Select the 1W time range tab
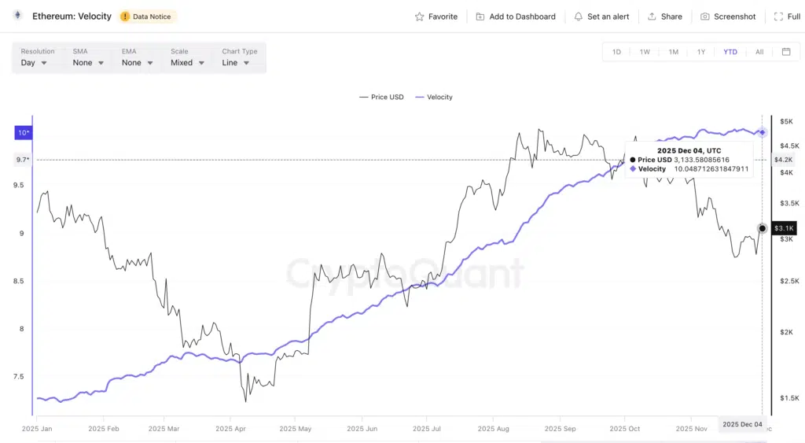The image size is (805, 443). (645, 52)
